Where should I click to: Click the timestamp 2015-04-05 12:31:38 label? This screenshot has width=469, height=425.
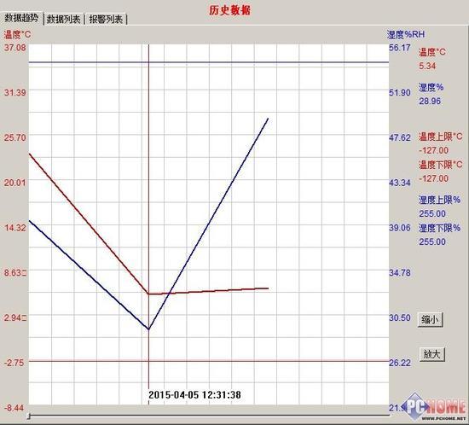pos(194,395)
